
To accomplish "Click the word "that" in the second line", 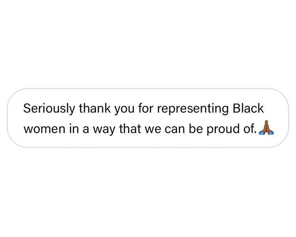I will (130, 128).
